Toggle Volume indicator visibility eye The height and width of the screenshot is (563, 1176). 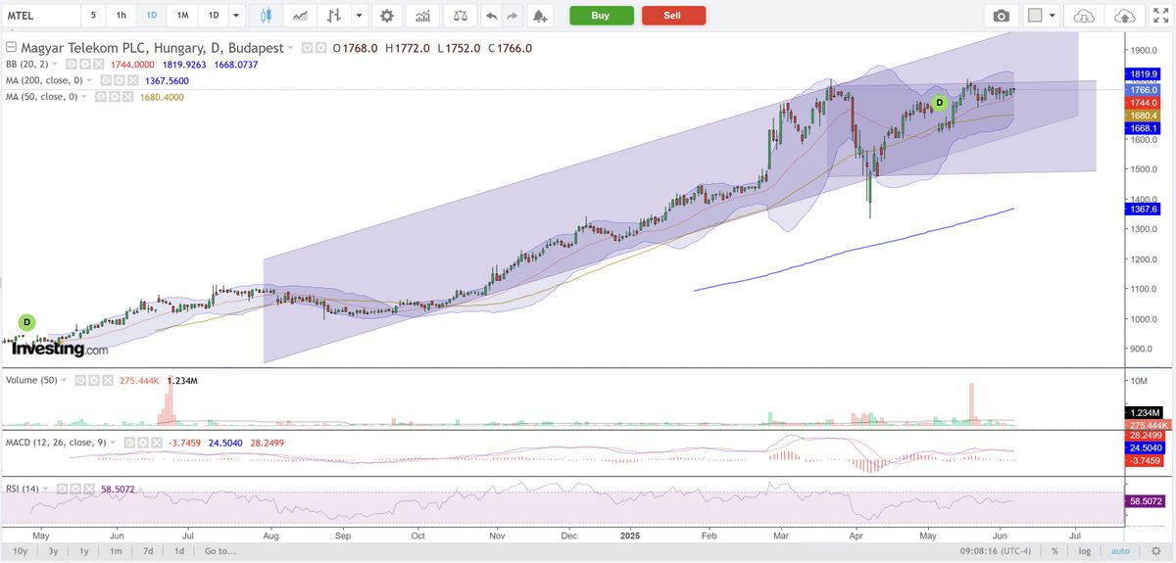point(80,380)
